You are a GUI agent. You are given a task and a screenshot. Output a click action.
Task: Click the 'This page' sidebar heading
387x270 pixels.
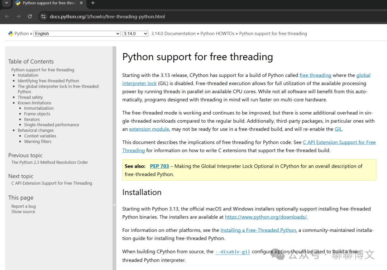(x=21, y=198)
